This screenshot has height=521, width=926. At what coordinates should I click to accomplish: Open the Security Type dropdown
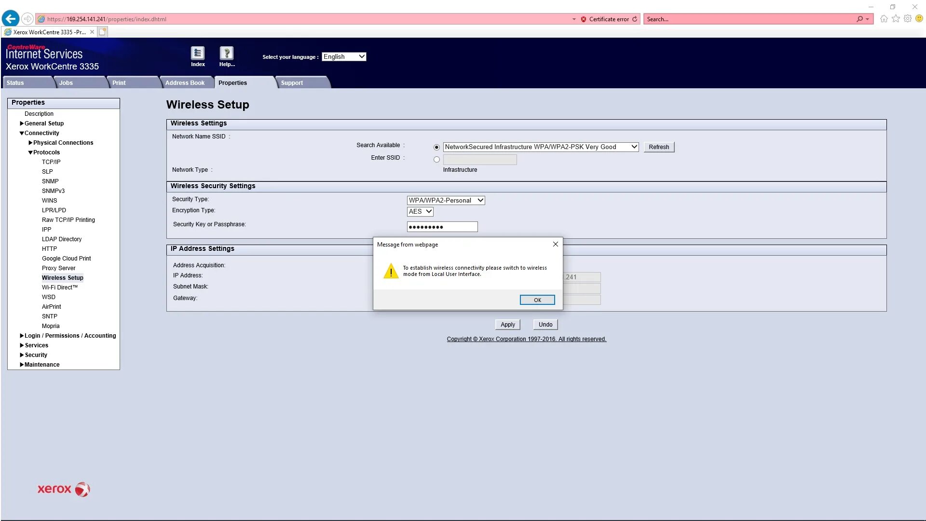[446, 200]
